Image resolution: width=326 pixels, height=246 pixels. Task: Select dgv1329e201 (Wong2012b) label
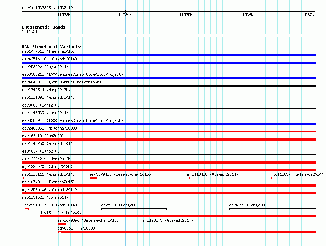click(x=47, y=159)
